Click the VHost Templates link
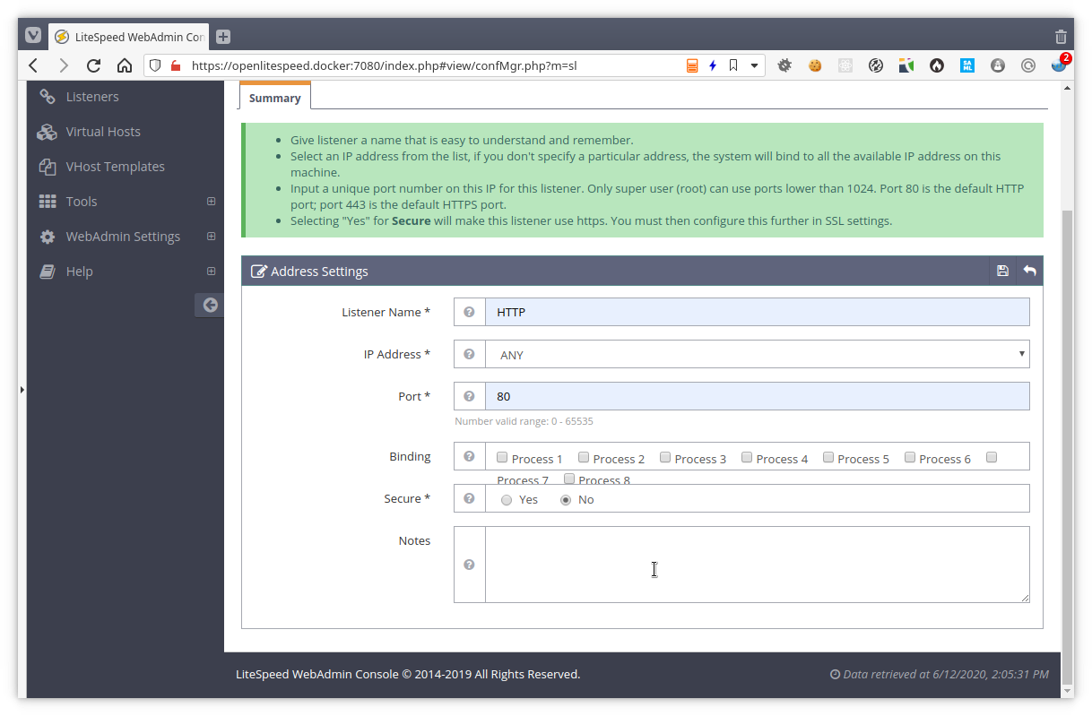 point(115,166)
